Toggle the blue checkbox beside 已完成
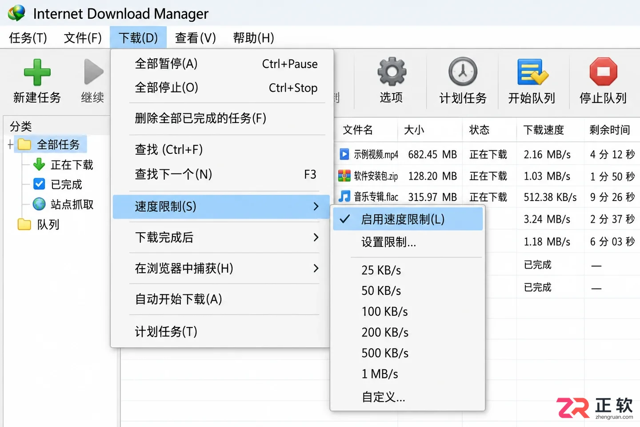 coord(39,184)
